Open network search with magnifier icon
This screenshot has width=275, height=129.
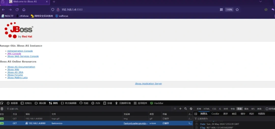click(186, 109)
